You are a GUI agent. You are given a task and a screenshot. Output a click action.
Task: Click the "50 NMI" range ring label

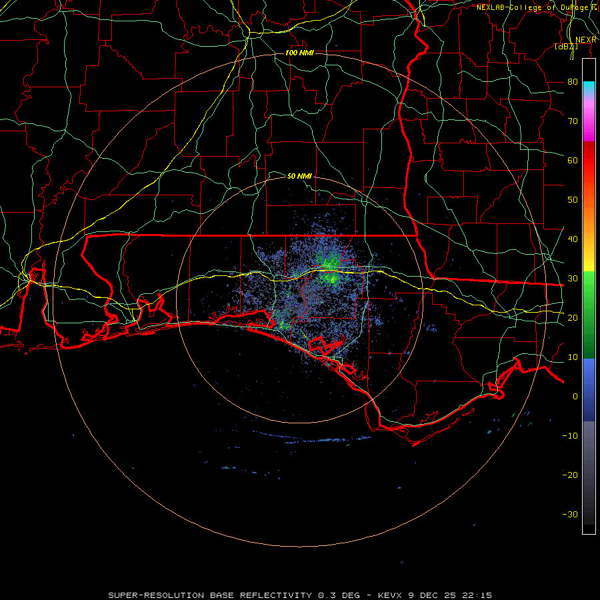click(299, 176)
